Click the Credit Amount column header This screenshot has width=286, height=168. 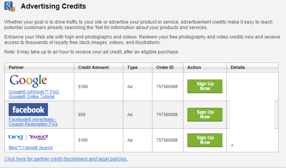[93, 67]
